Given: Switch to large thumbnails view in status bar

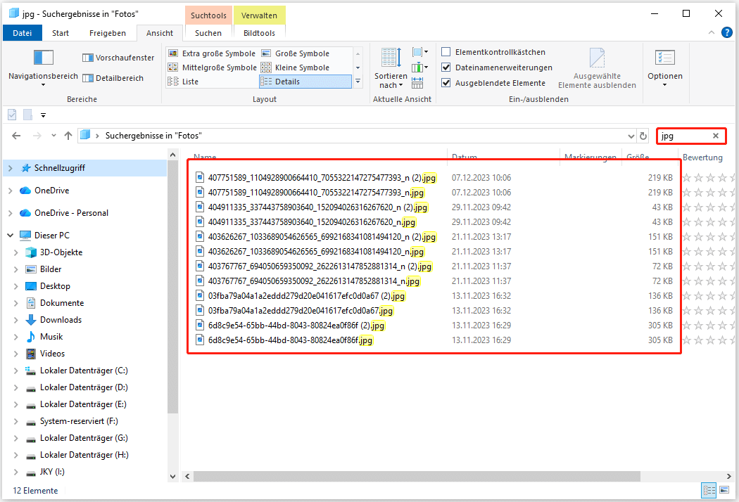Looking at the screenshot, I should [x=725, y=490].
